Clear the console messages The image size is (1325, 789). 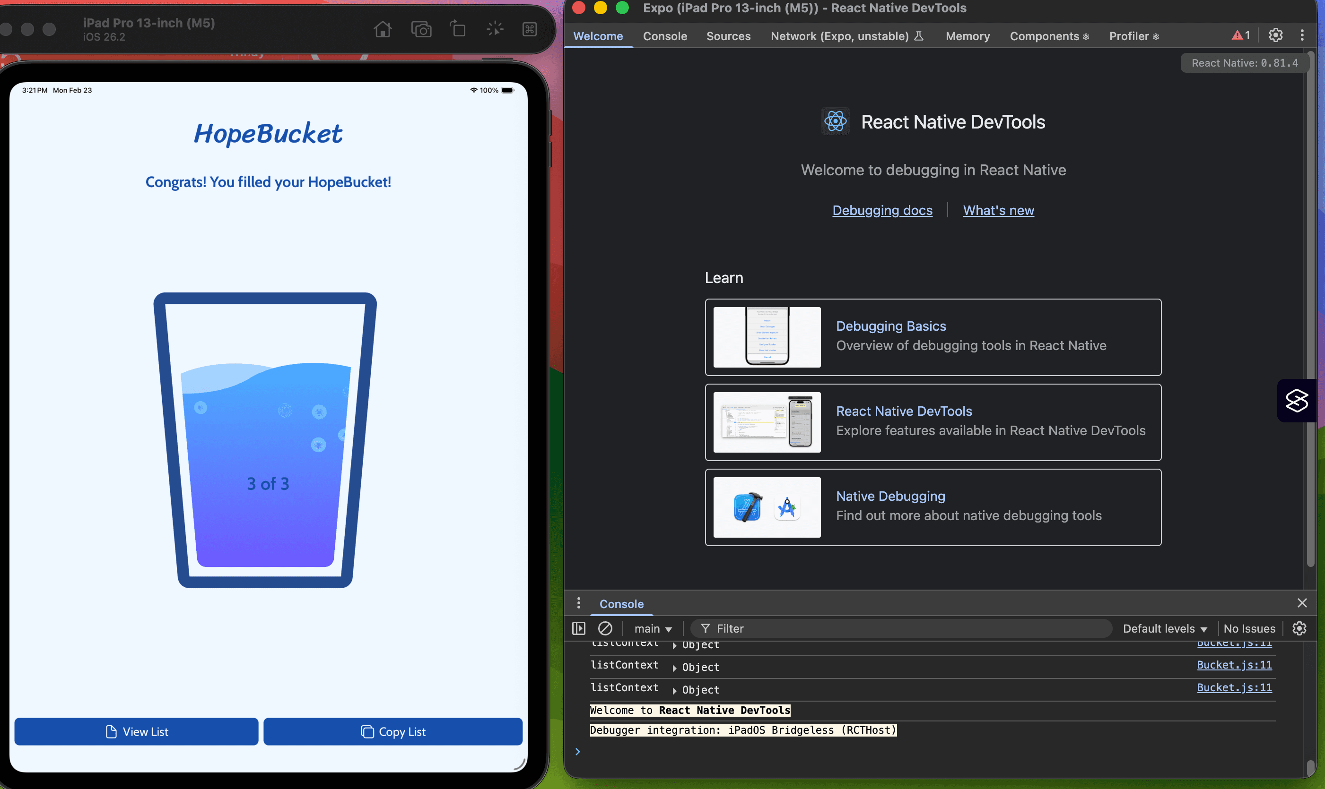click(x=606, y=628)
